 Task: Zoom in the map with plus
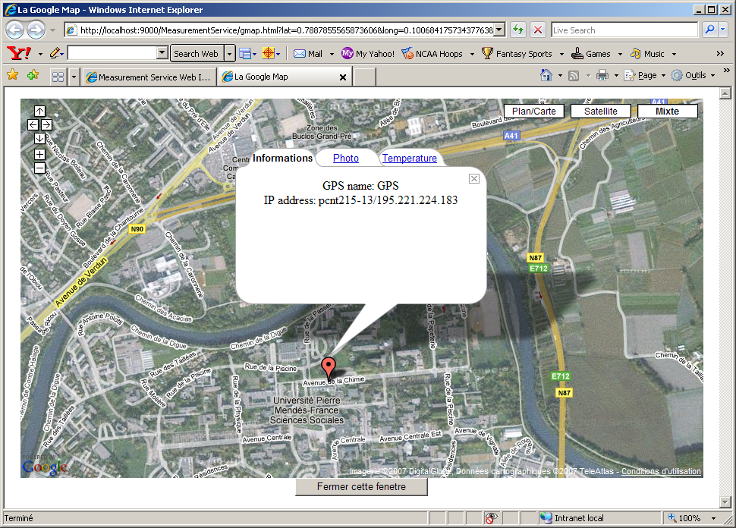[40, 155]
